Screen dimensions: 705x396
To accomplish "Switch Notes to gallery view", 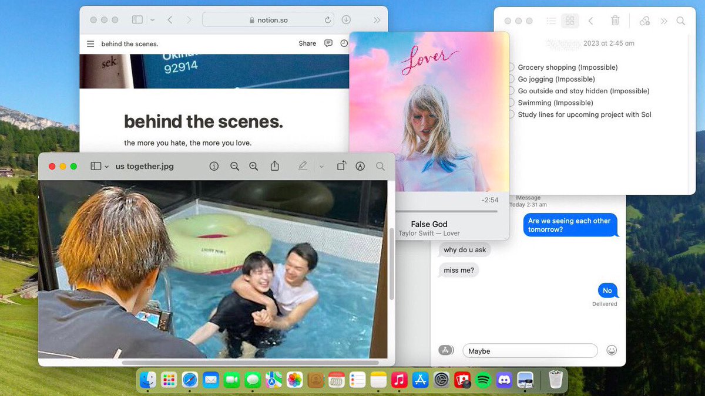I will coord(569,21).
